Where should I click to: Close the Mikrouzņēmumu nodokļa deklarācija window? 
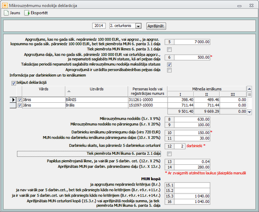click(x=252, y=5)
